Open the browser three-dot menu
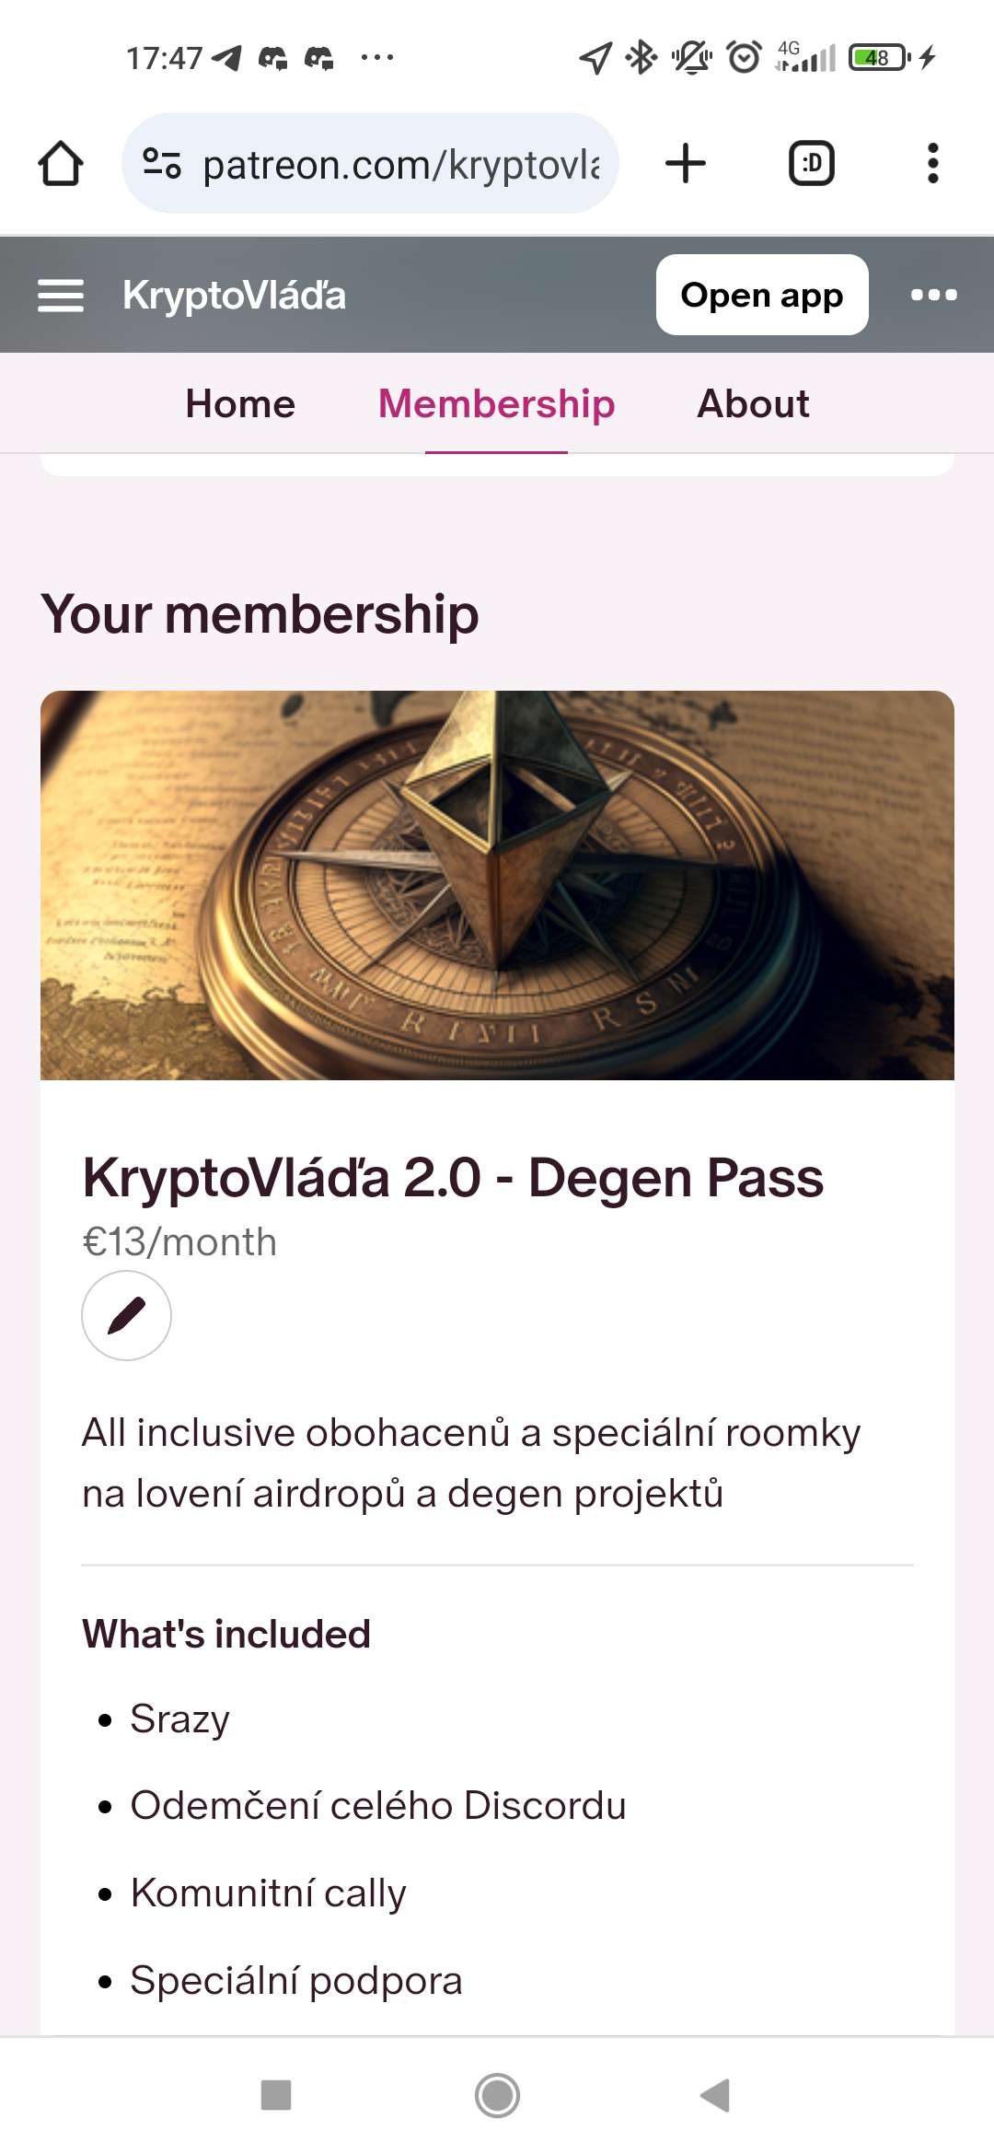The width and height of the screenshot is (994, 2155). coord(932,164)
